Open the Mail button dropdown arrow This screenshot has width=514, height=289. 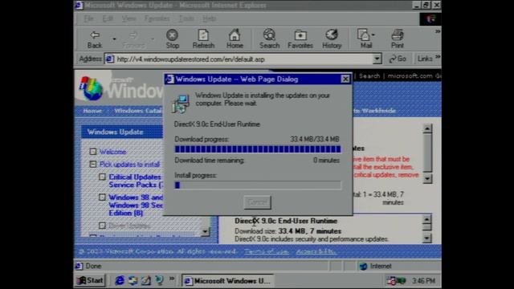click(373, 35)
